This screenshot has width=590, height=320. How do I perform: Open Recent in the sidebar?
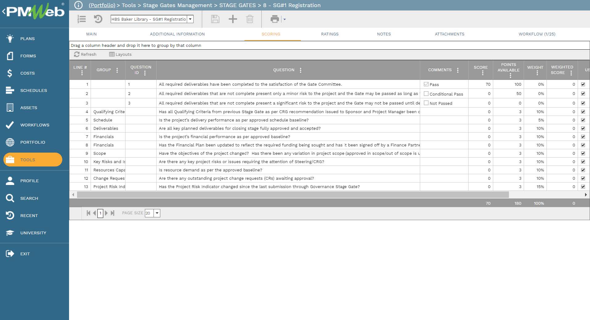pos(35,215)
